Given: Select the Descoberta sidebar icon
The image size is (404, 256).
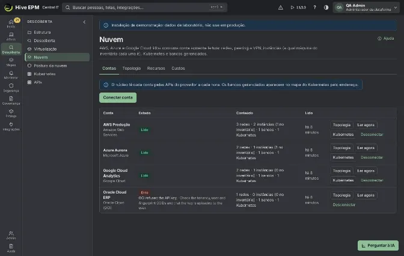Looking at the screenshot, I should tap(11, 49).
